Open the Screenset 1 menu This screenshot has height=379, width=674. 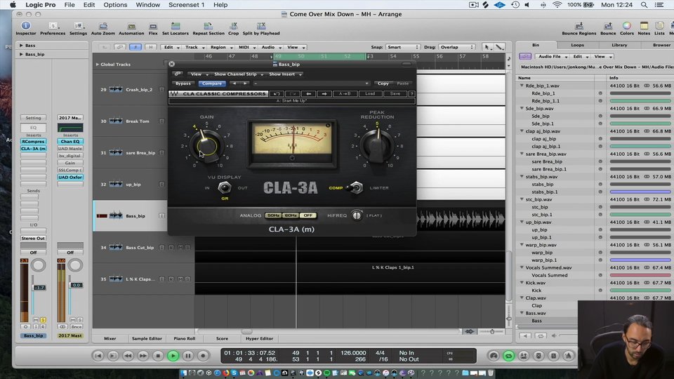(x=186, y=5)
